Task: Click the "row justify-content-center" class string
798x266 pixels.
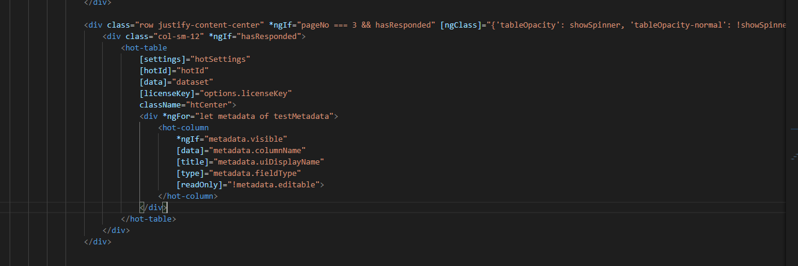Action: coord(199,25)
